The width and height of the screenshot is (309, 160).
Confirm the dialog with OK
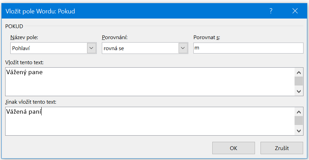click(233, 148)
